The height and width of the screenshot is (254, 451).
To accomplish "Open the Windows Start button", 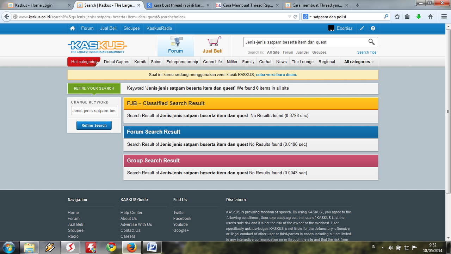I will (x=8, y=247).
